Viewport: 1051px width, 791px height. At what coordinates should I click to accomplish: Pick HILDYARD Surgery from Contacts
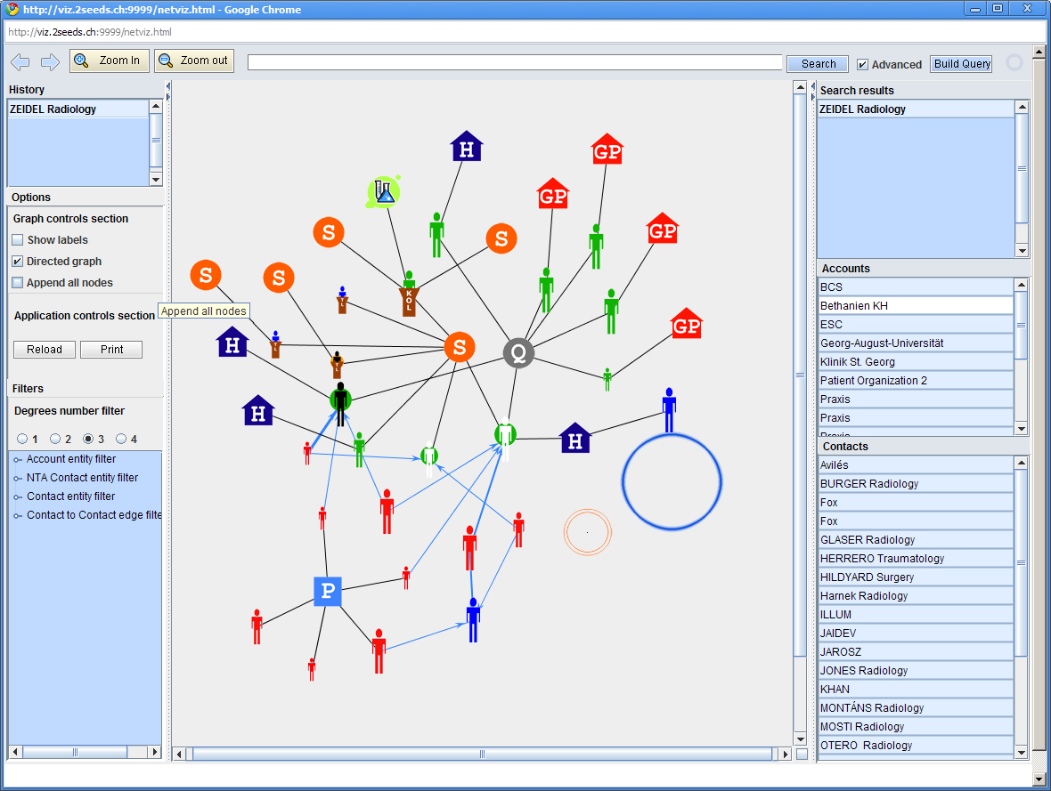pyautogui.click(x=915, y=578)
